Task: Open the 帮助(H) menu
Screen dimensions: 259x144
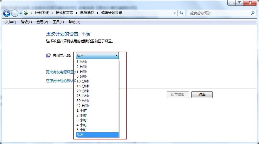Action: (x=74, y=22)
